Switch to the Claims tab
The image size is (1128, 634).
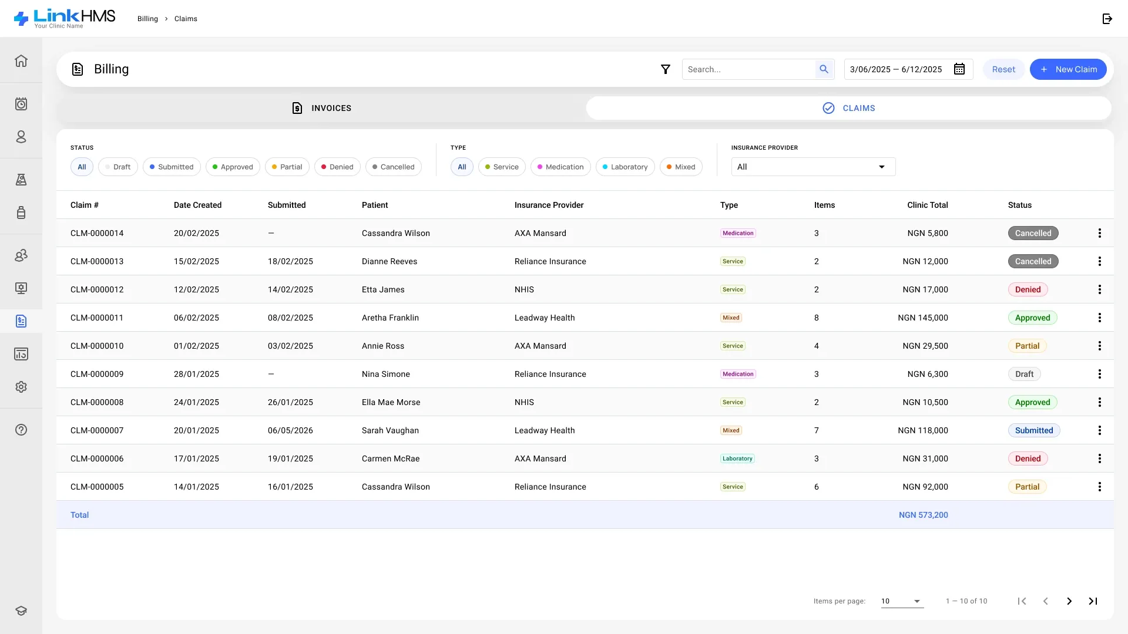click(848, 108)
